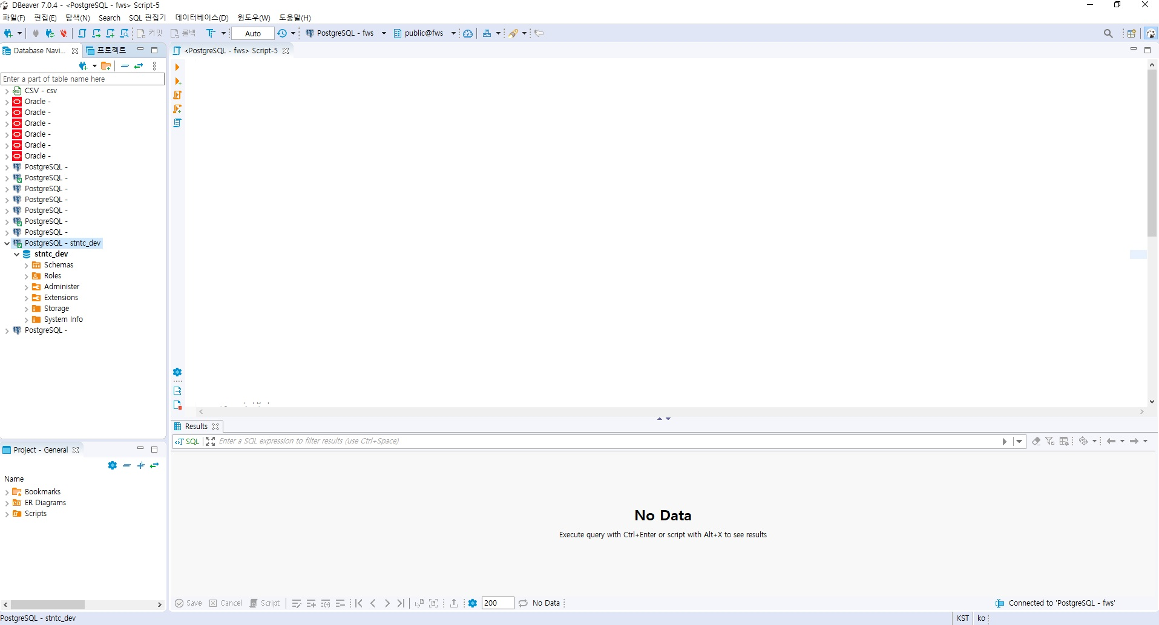This screenshot has height=625, width=1159.
Task: Open the Auto commit mode dropdown
Action: tap(254, 33)
